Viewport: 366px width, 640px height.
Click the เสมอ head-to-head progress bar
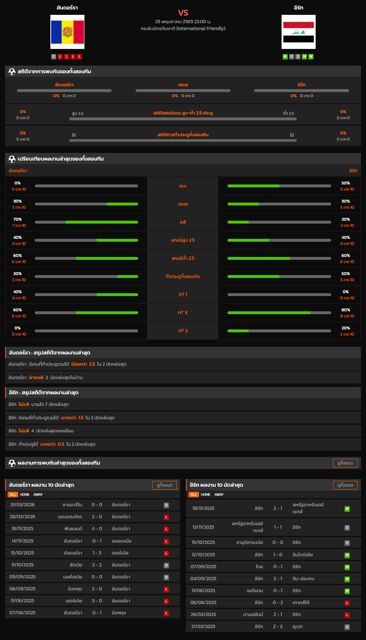point(183,91)
